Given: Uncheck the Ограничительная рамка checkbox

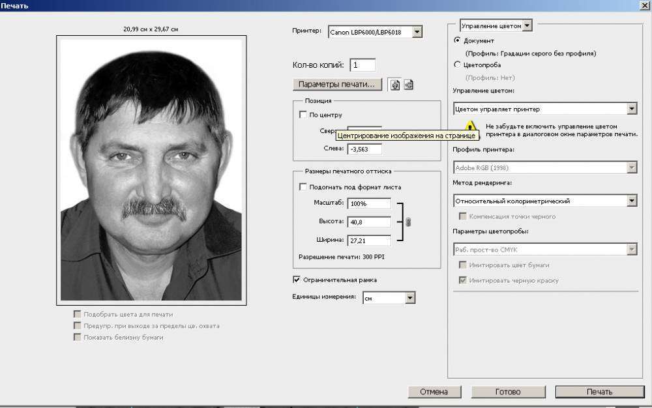Looking at the screenshot, I should (x=297, y=280).
